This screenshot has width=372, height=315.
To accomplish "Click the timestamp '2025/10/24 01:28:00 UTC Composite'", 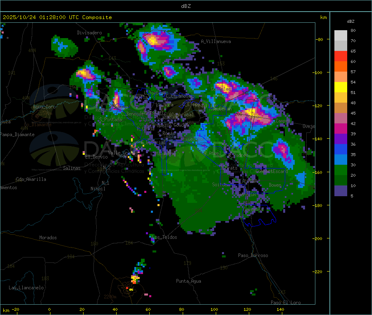I will pyautogui.click(x=57, y=17).
